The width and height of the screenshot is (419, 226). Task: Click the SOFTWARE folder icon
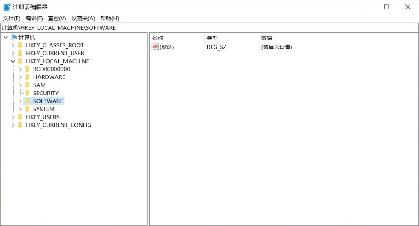point(27,101)
